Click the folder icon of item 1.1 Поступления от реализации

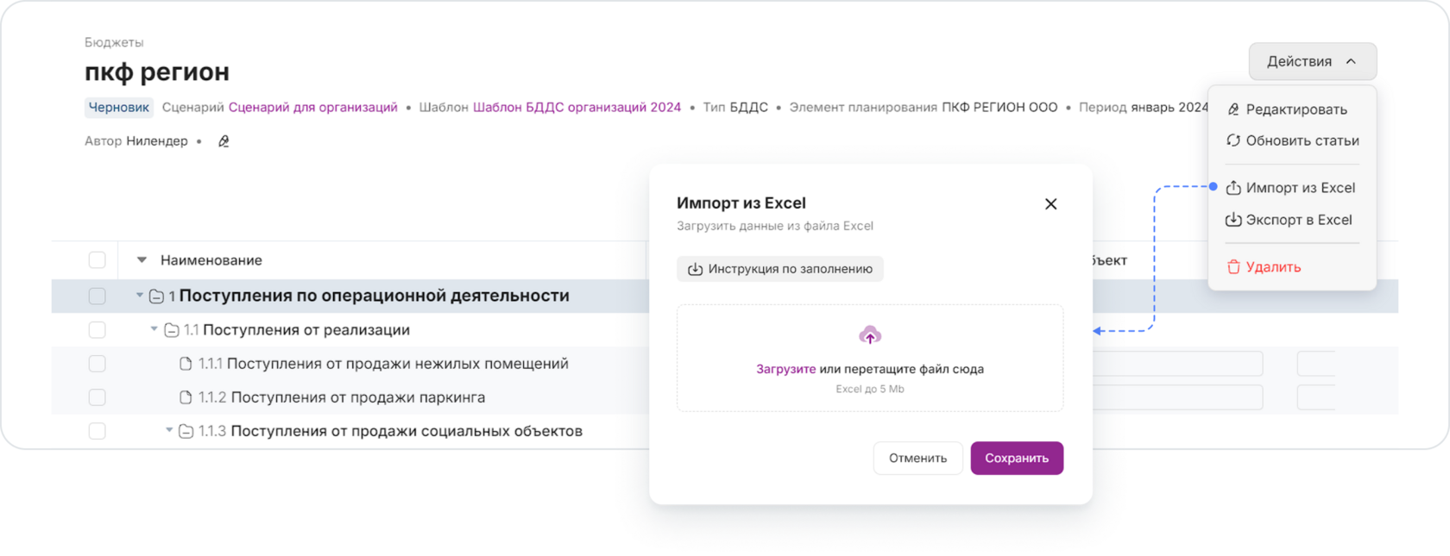point(172,330)
